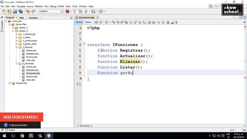The width and height of the screenshot is (247, 139).
Task: Click the Clean and Build icon
Action: pyautogui.click(x=80, y=11)
